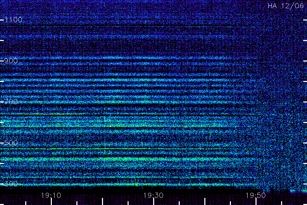Click the 19:30 time label
307x205 pixels.
[x=153, y=195]
